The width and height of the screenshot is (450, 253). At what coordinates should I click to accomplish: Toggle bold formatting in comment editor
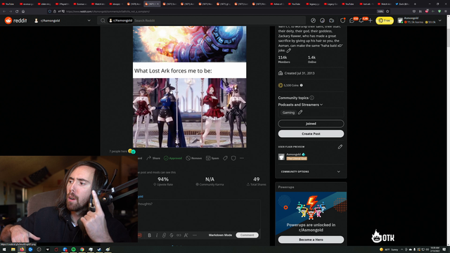(149, 235)
